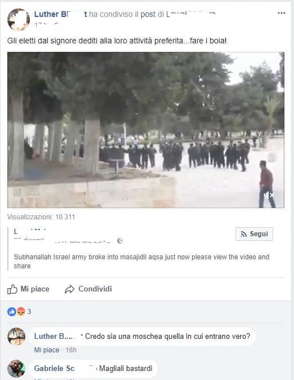
Task: Play the shared video of the courtyard
Action: pyautogui.click(x=146, y=130)
